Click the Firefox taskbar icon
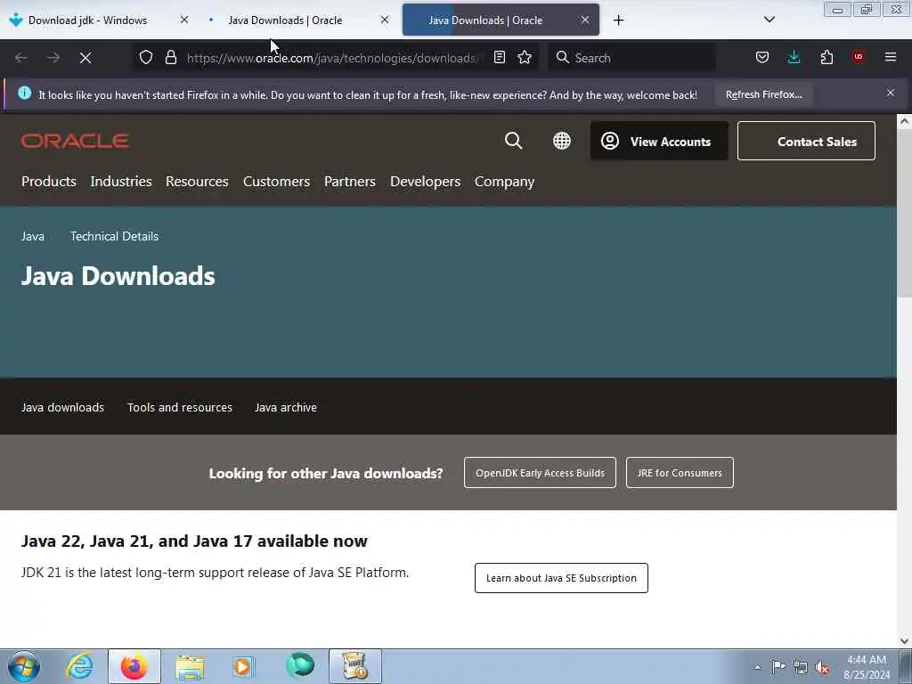 (x=134, y=666)
